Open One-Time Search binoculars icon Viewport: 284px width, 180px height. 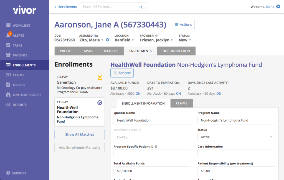click(8, 94)
